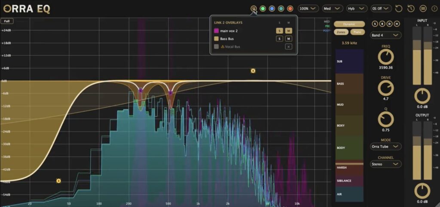Select the SIBILANCE frequency zone

pos(349,181)
